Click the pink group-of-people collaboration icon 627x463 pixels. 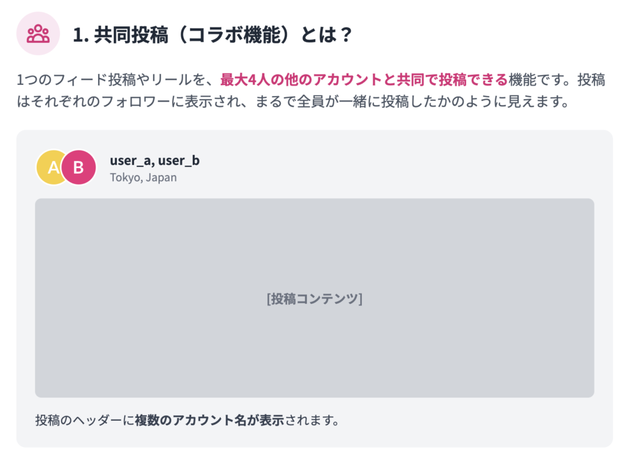pos(38,34)
